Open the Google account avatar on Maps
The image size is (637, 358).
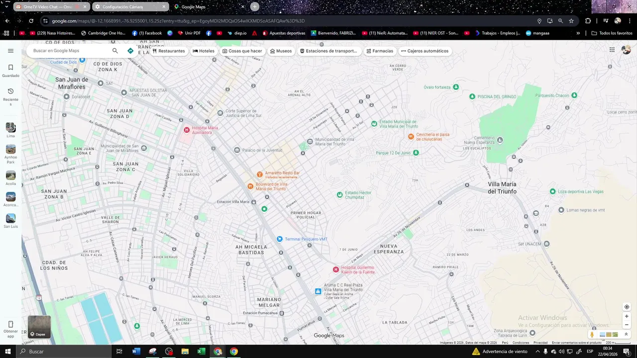click(x=626, y=50)
